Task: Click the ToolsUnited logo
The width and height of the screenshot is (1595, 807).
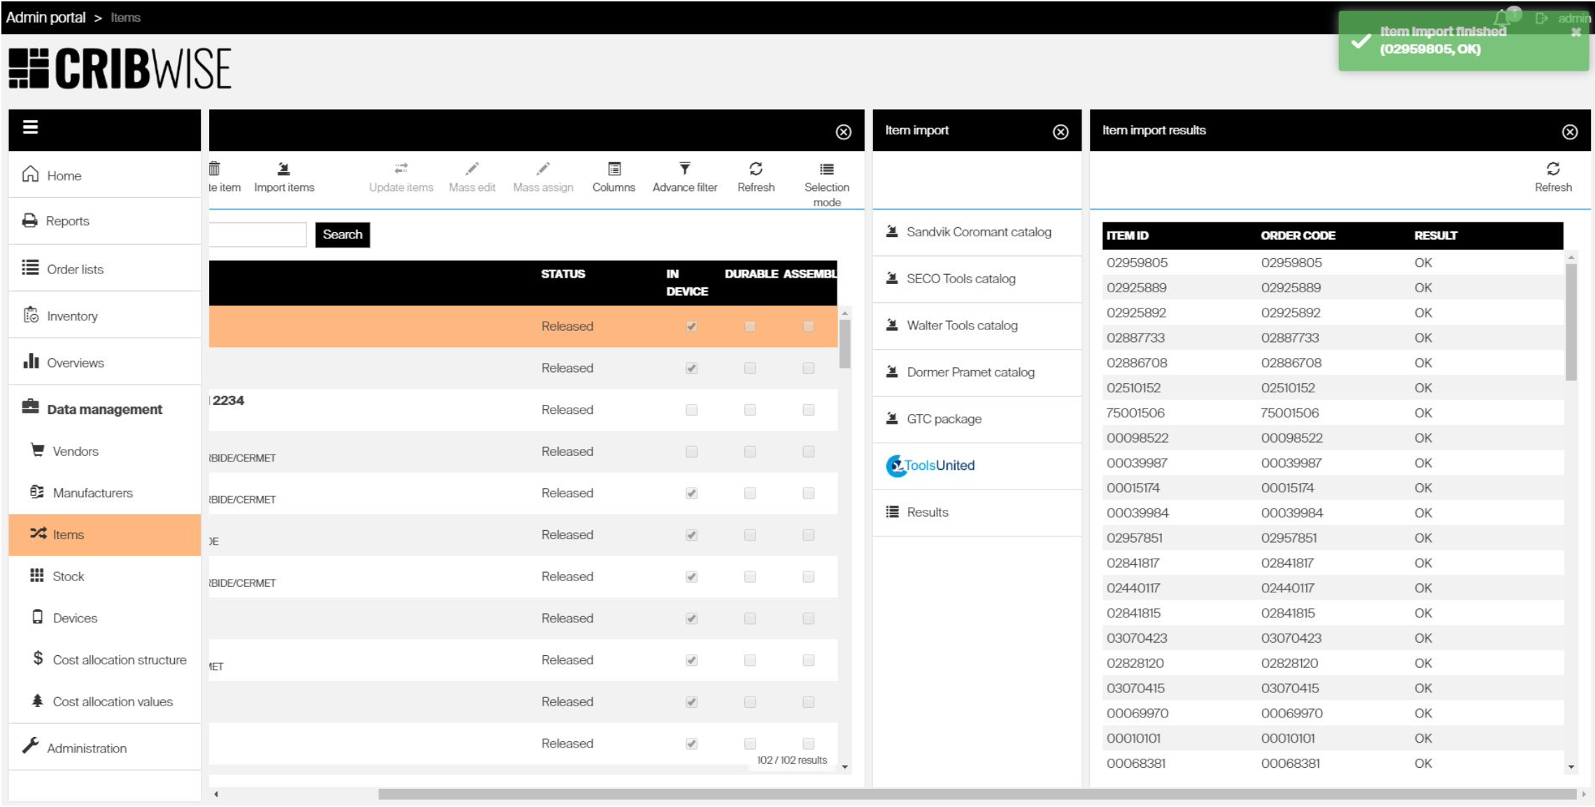Action: pyautogui.click(x=930, y=466)
